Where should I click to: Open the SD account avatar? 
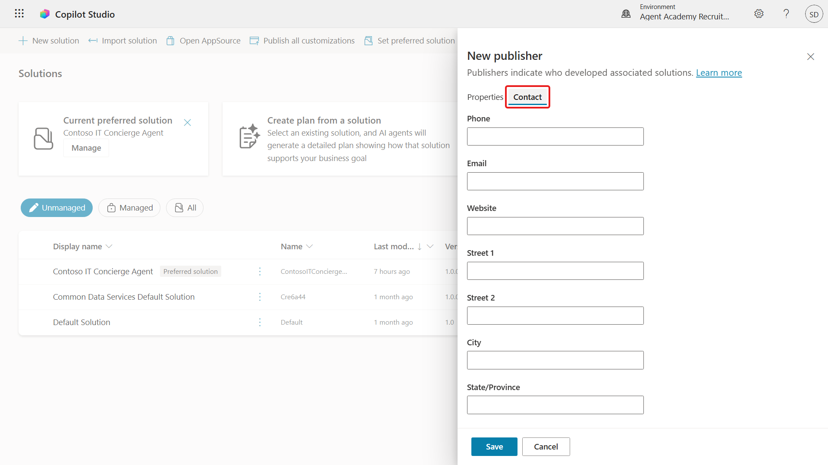click(x=814, y=14)
